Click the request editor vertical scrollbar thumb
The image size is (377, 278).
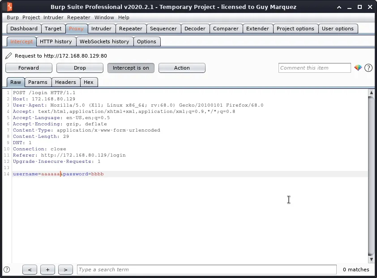pos(371,176)
